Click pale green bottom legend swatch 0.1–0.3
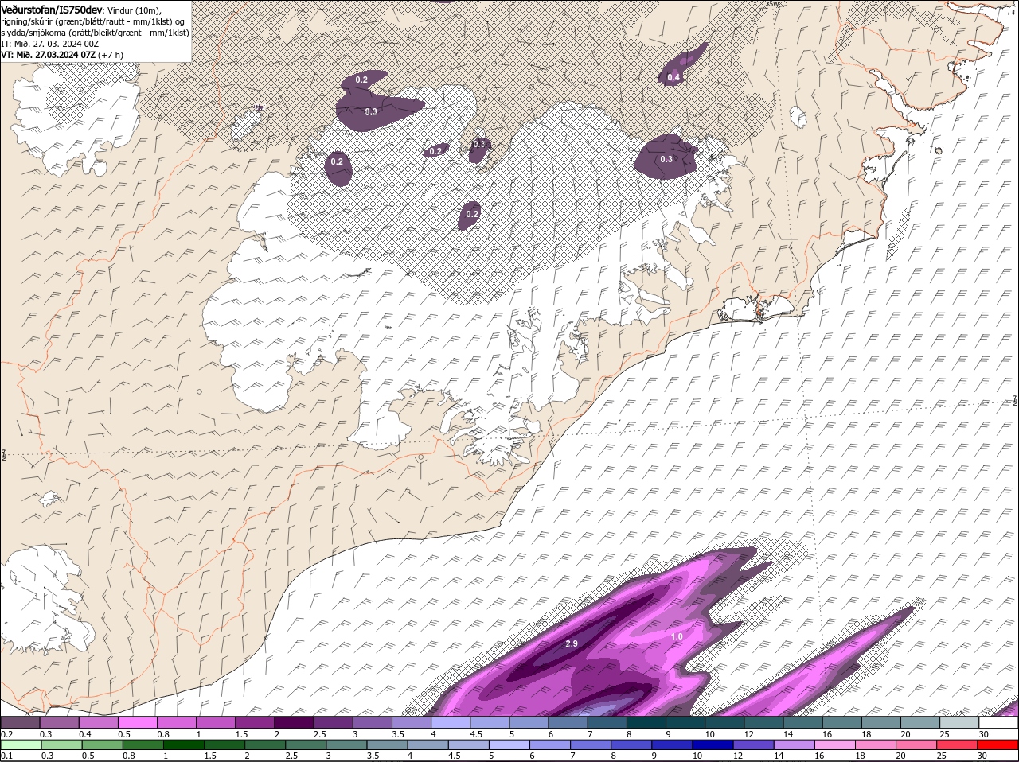1019x762 pixels. (x=20, y=745)
